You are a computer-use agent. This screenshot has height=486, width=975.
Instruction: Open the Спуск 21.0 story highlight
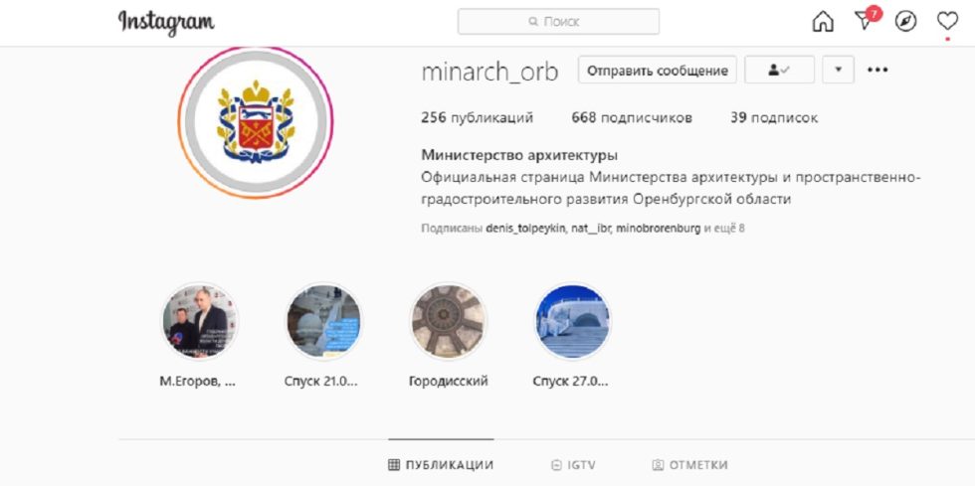click(323, 321)
